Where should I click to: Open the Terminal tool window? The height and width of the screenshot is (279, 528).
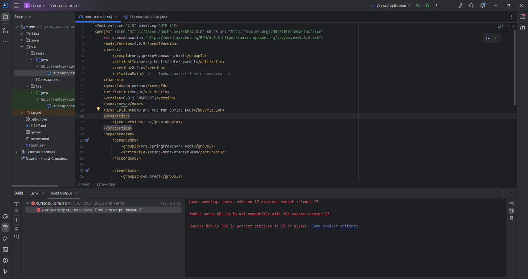tap(5, 249)
